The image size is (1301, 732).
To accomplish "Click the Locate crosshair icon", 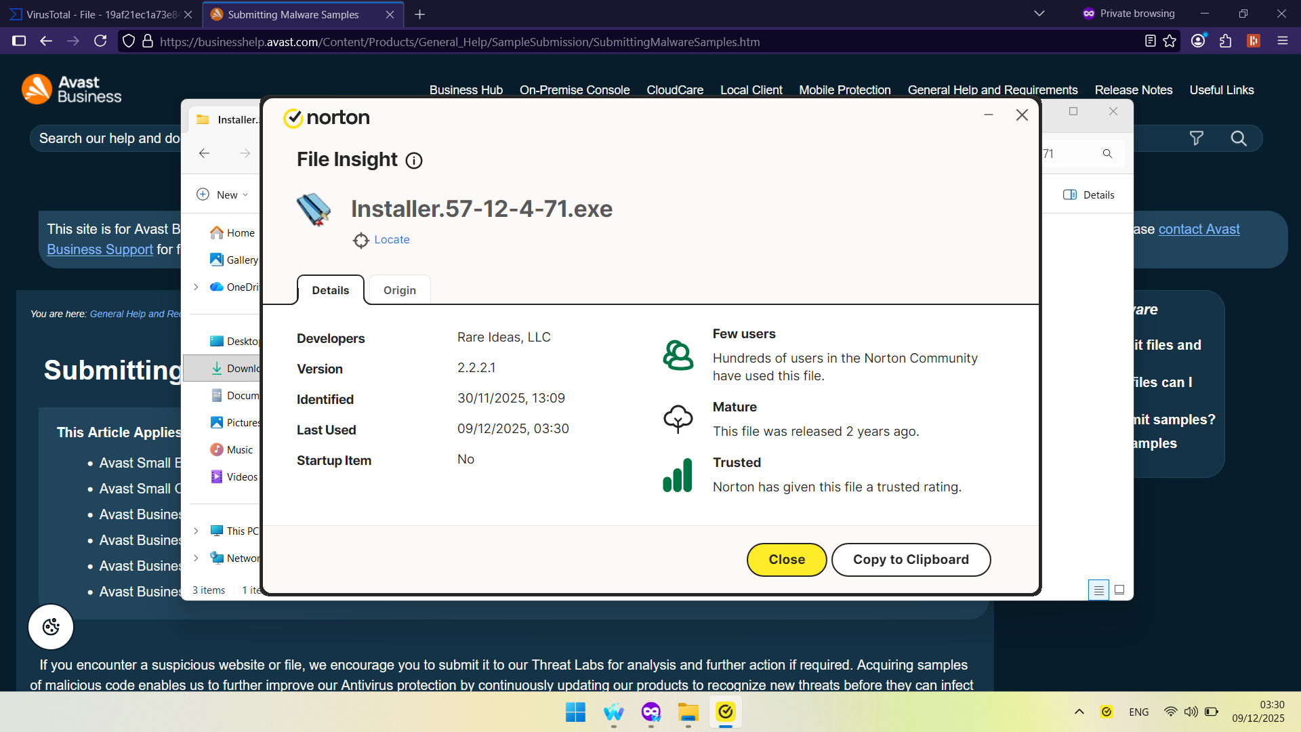I will pyautogui.click(x=360, y=240).
